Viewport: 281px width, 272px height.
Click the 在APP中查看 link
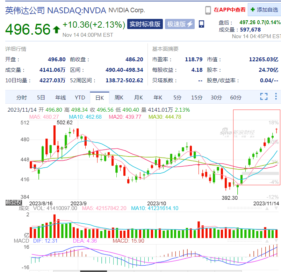point(230,10)
